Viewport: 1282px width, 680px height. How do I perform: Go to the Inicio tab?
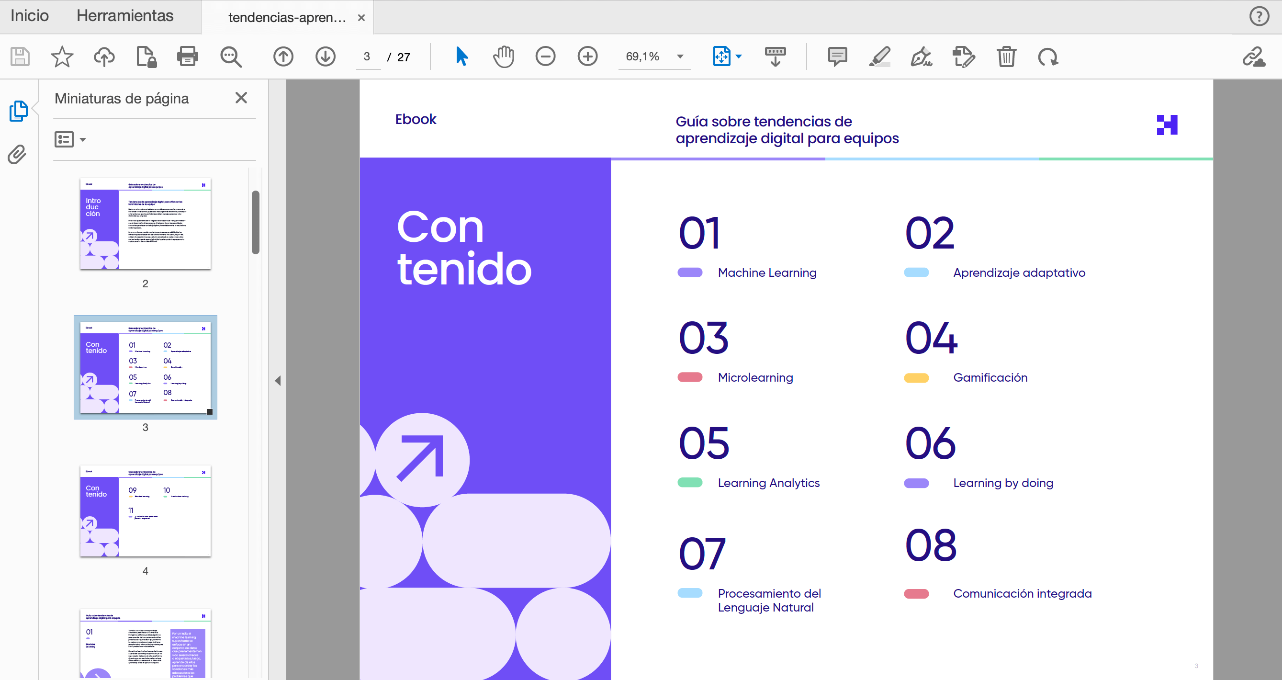point(29,15)
